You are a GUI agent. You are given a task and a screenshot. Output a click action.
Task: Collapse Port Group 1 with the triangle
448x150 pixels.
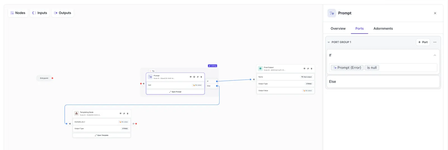pos(329,42)
